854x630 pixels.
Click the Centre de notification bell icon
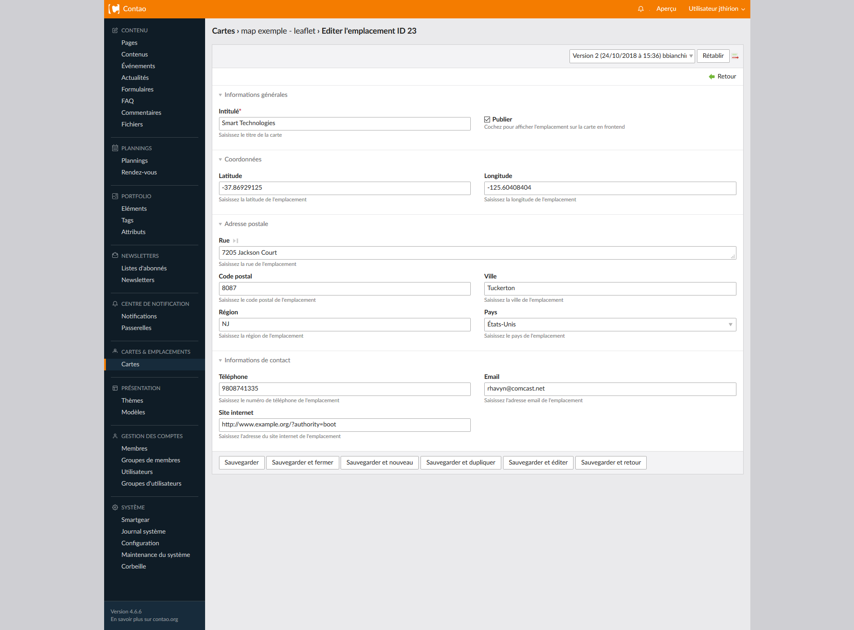115,304
